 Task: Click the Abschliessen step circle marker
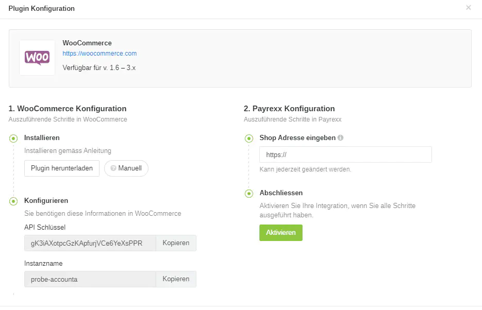point(249,193)
